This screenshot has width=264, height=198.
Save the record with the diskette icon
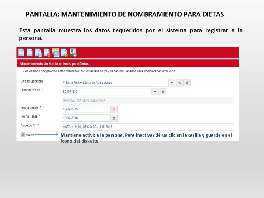tap(38, 53)
